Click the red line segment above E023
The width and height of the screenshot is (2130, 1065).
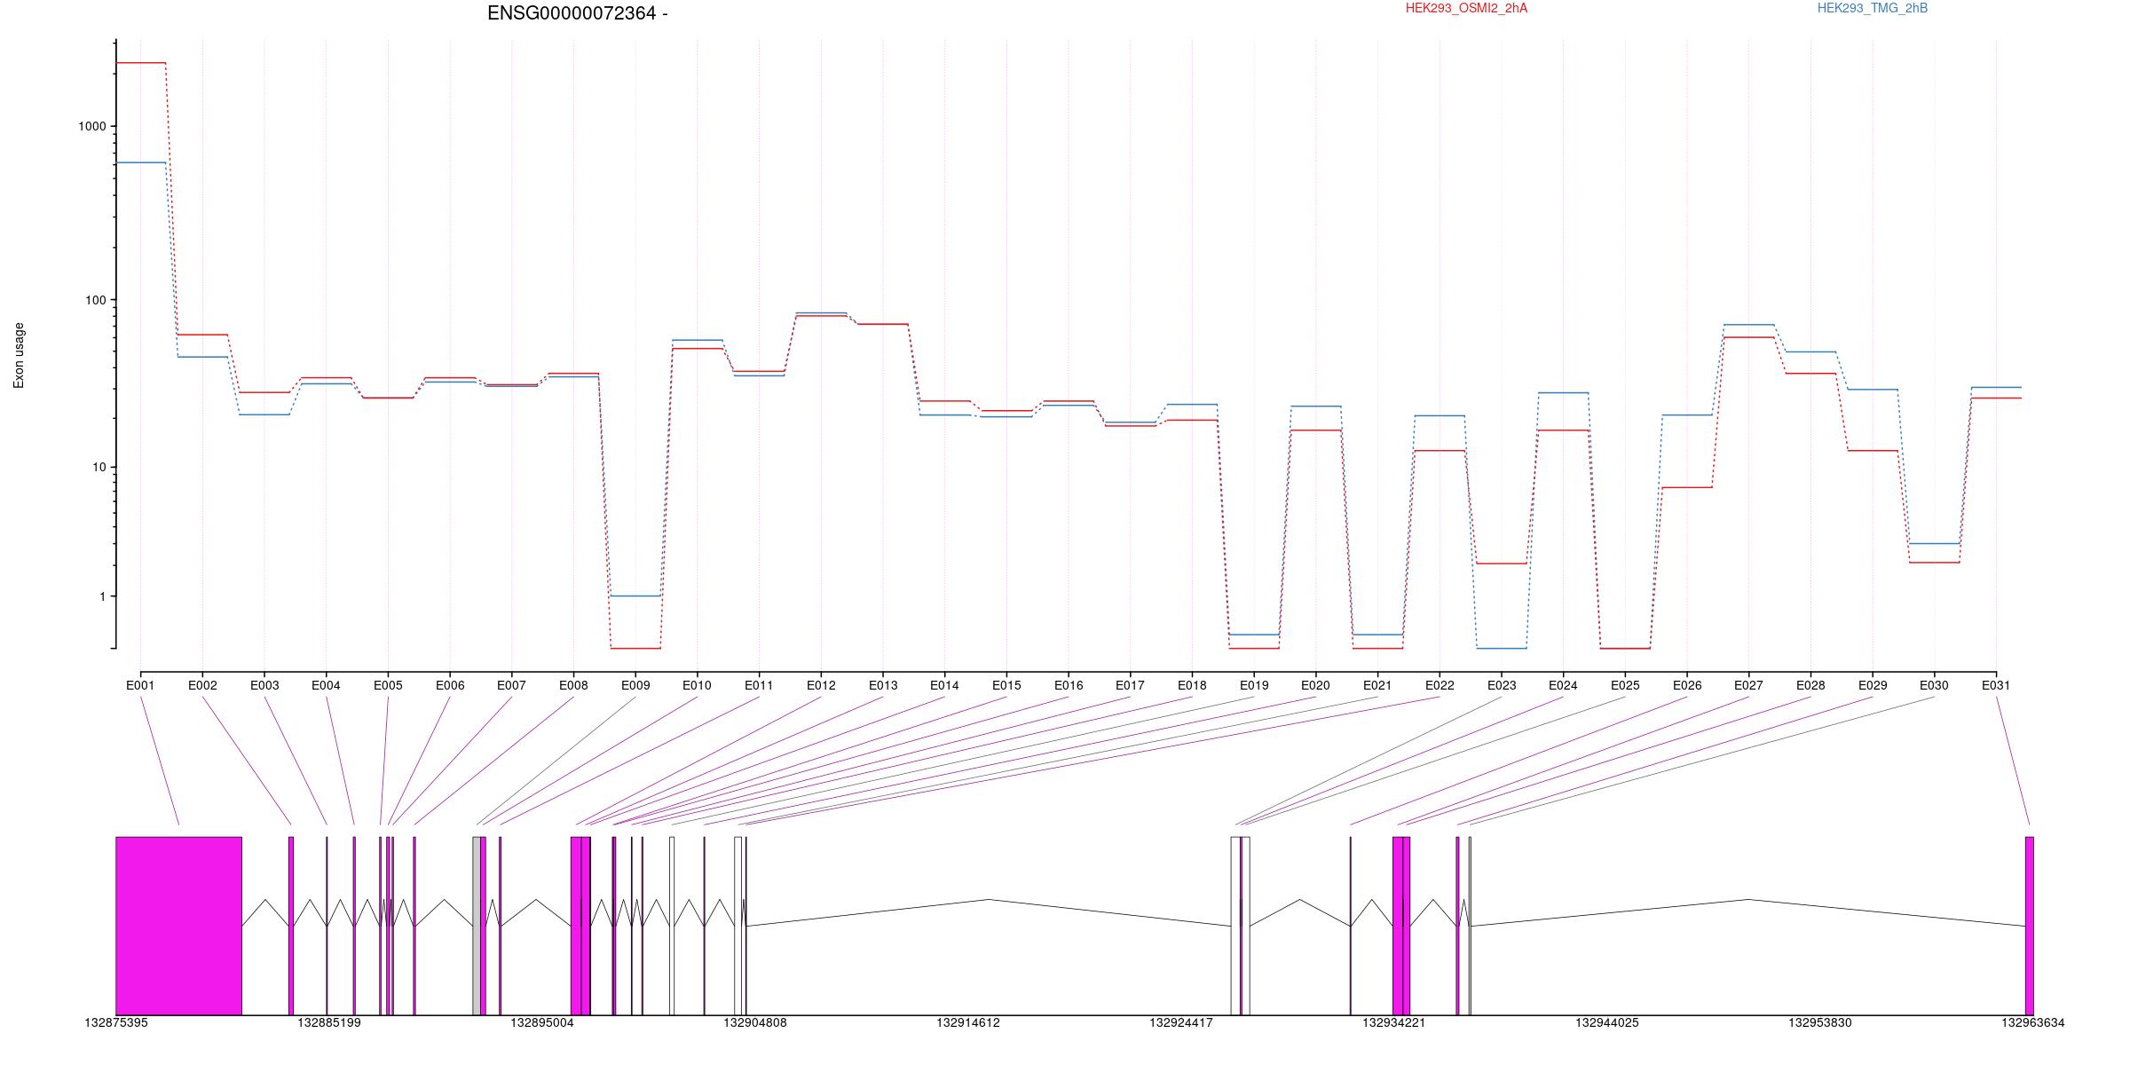click(1502, 564)
